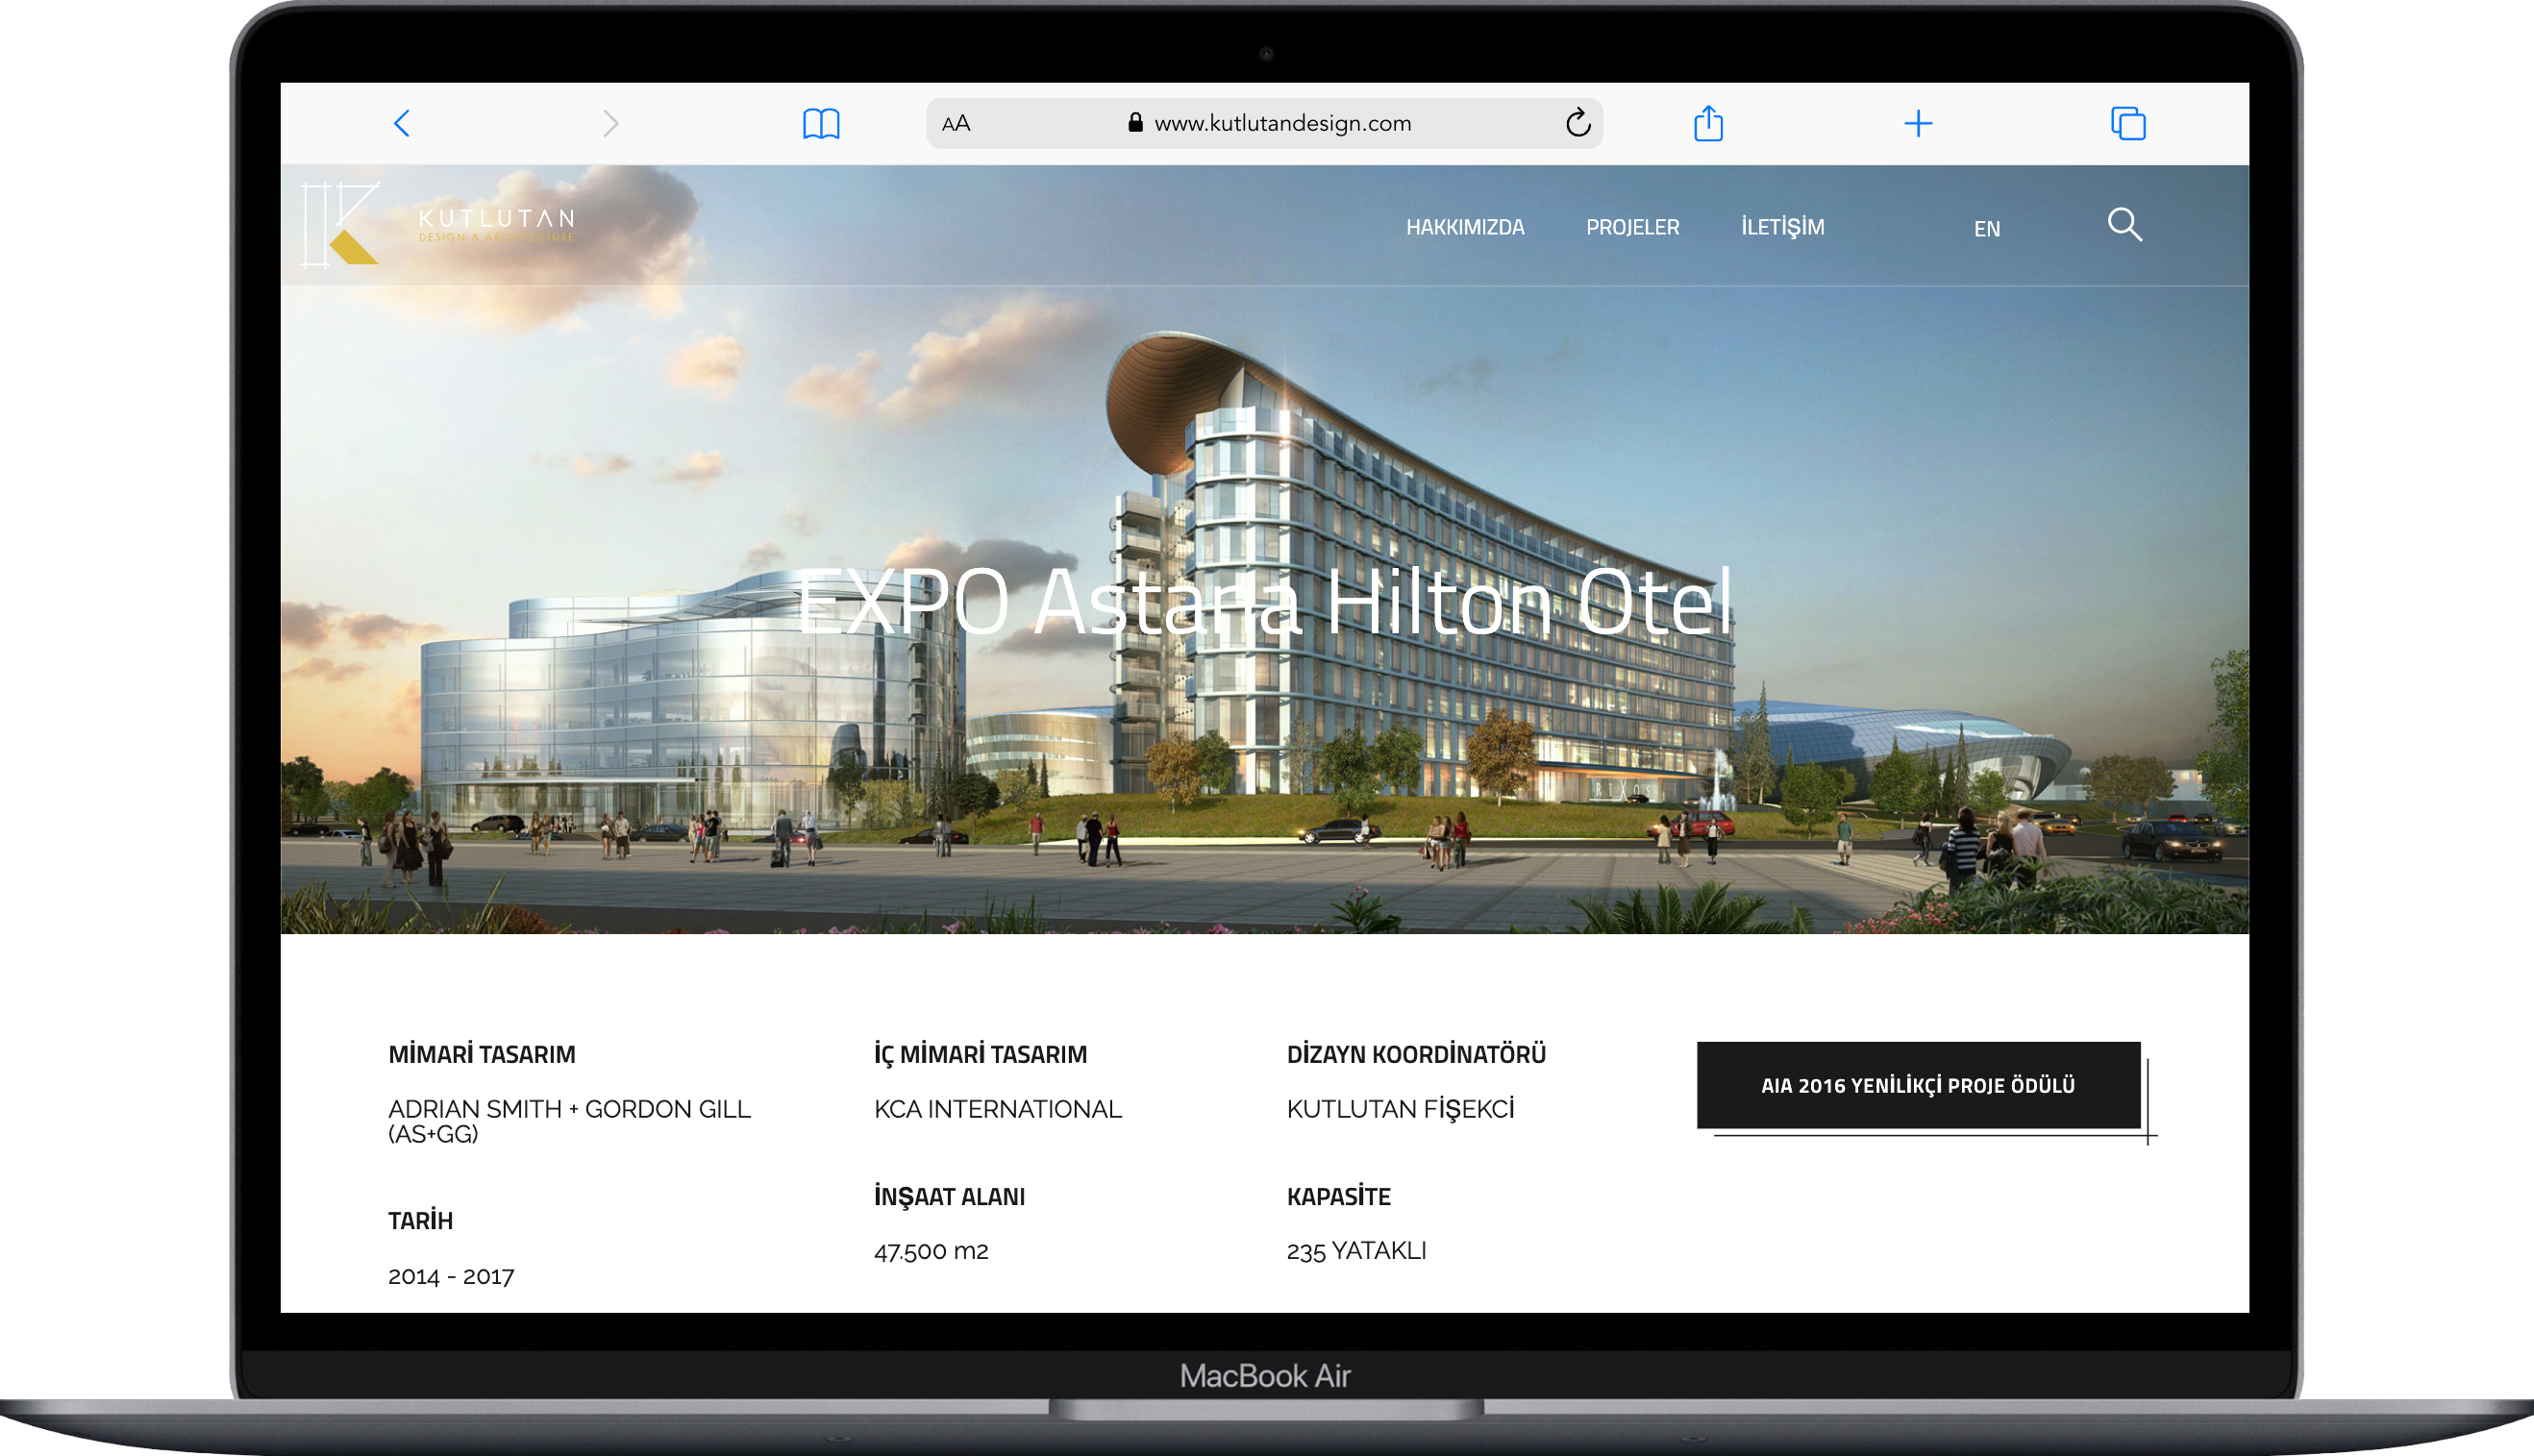Image resolution: width=2534 pixels, height=1456 pixels.
Task: Go back using Safari's back arrow
Action: point(402,124)
